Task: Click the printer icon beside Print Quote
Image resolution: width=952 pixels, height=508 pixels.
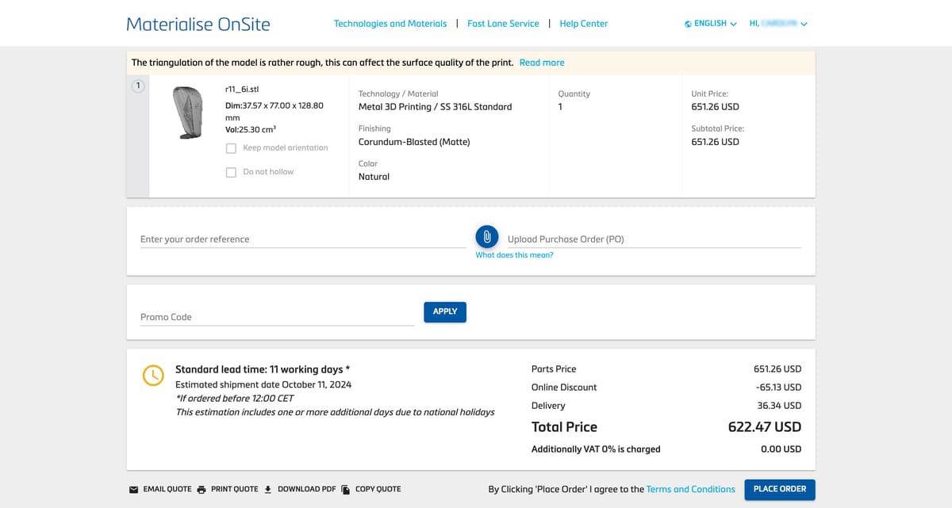Action: click(202, 490)
